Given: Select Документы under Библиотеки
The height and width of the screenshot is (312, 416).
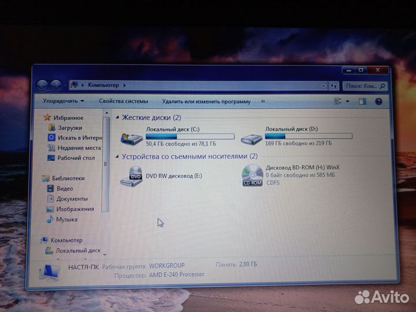Looking at the screenshot, I should point(72,199).
